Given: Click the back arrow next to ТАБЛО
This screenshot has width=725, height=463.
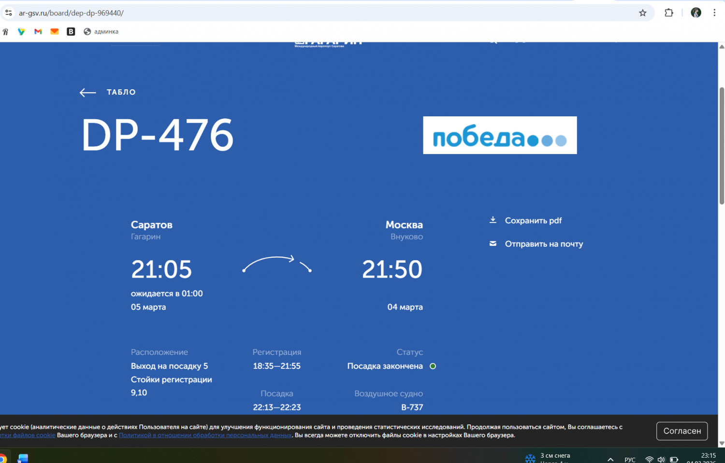Looking at the screenshot, I should coord(87,93).
